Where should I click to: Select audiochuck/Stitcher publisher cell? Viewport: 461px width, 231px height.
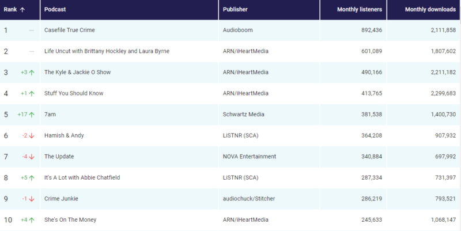249,199
